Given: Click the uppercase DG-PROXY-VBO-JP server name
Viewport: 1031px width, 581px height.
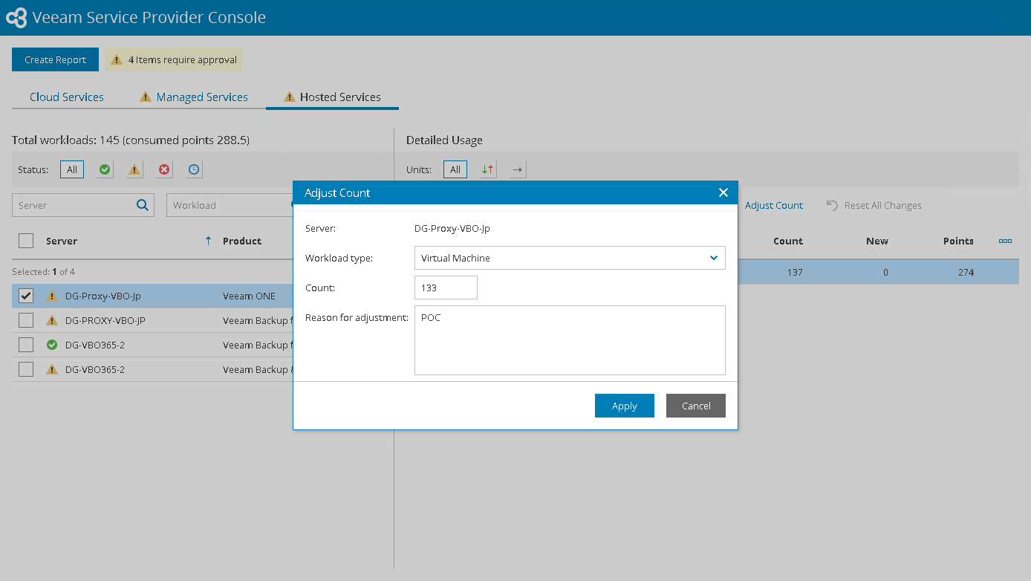Looking at the screenshot, I should point(105,320).
